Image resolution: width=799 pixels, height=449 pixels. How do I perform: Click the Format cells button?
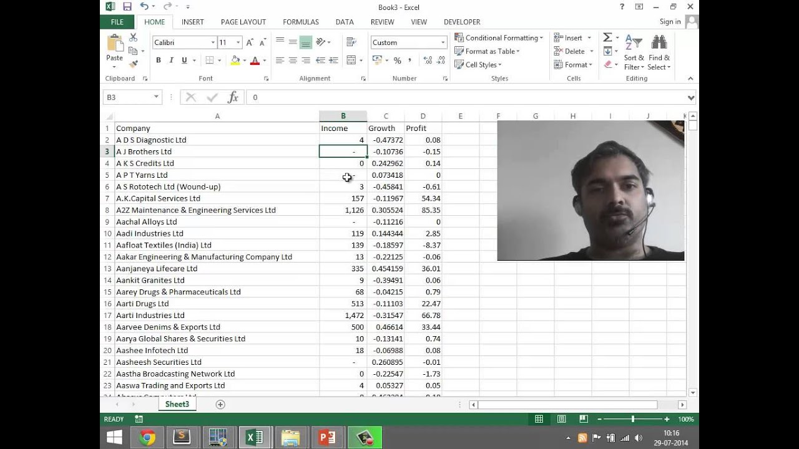(572, 64)
